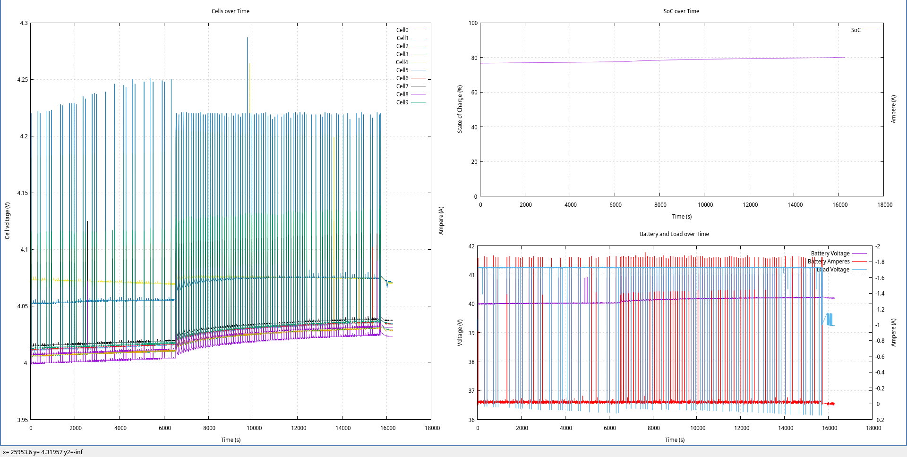
Task: Click the 'Cells over Time' plot title
Action: click(x=231, y=11)
